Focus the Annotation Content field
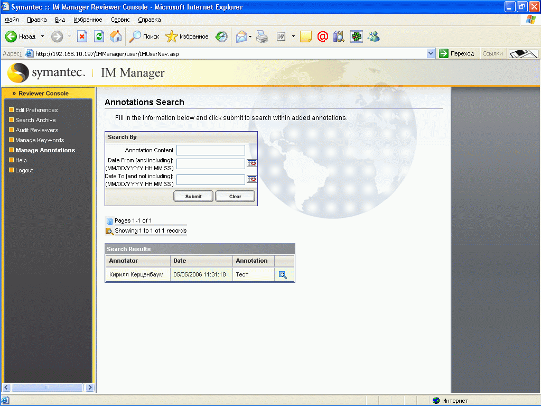This screenshot has height=406, width=541. click(x=211, y=150)
